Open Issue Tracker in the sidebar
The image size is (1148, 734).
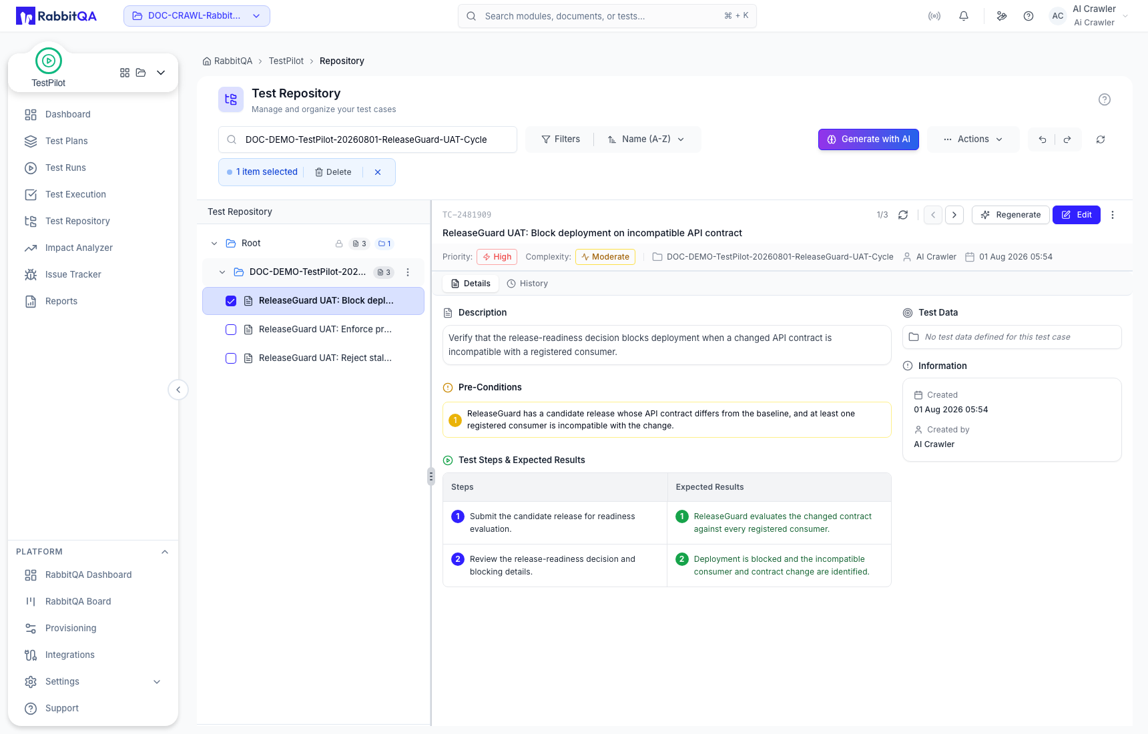tap(93, 275)
